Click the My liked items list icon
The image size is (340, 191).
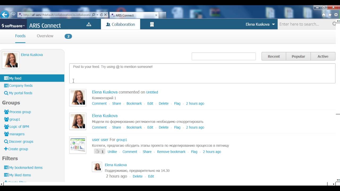[6, 175]
